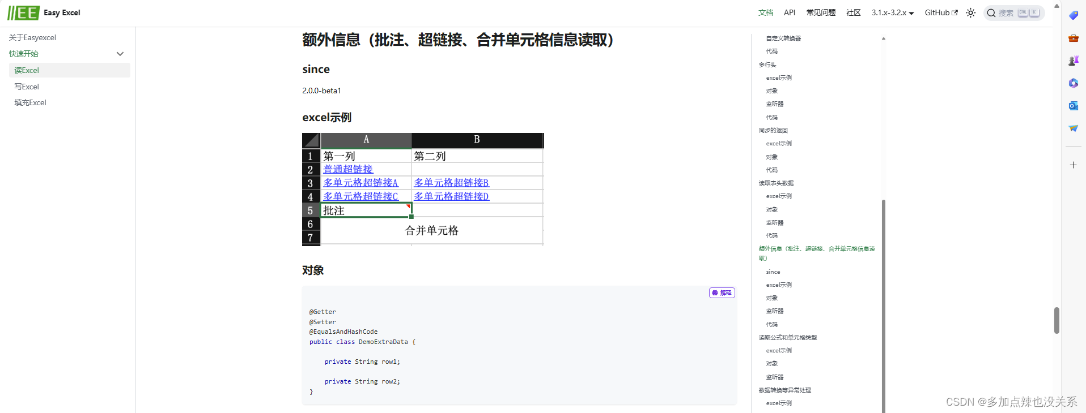Select 写Excel in the sidebar
Image resolution: width=1086 pixels, height=413 pixels.
27,87
